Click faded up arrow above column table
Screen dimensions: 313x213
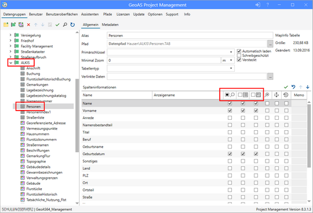tap(301, 87)
